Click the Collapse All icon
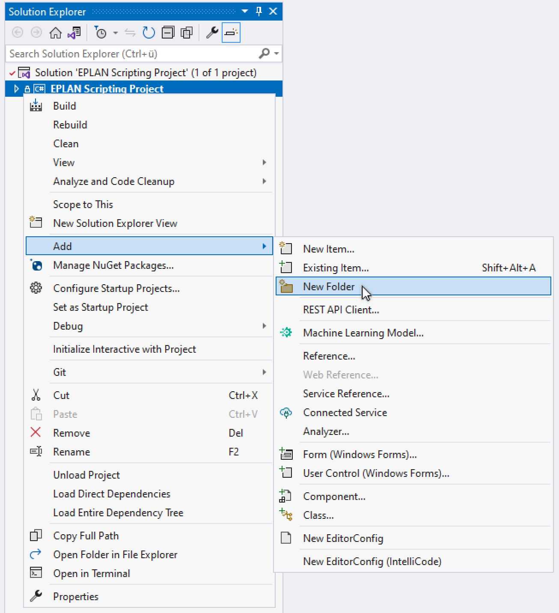559x613 pixels. pos(168,33)
